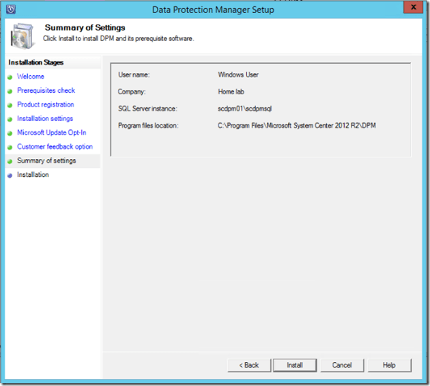Go back with the Back button

coord(248,365)
